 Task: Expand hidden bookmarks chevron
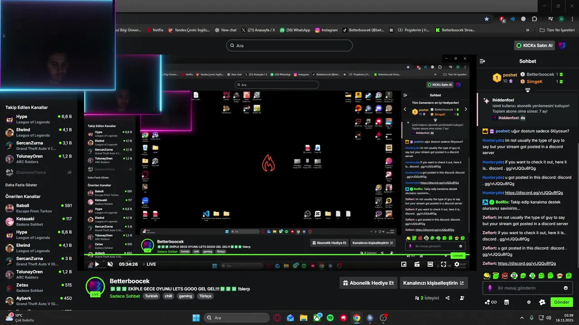(x=527, y=30)
